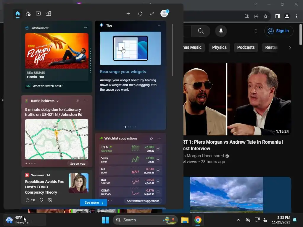
Task: Show hidden system tray icons
Action: pos(238,220)
